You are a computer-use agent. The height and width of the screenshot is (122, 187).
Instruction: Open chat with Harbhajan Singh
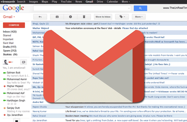point(16,100)
